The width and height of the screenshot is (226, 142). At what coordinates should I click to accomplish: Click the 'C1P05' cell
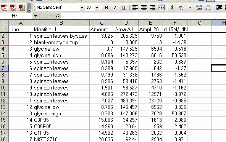[61, 133]
